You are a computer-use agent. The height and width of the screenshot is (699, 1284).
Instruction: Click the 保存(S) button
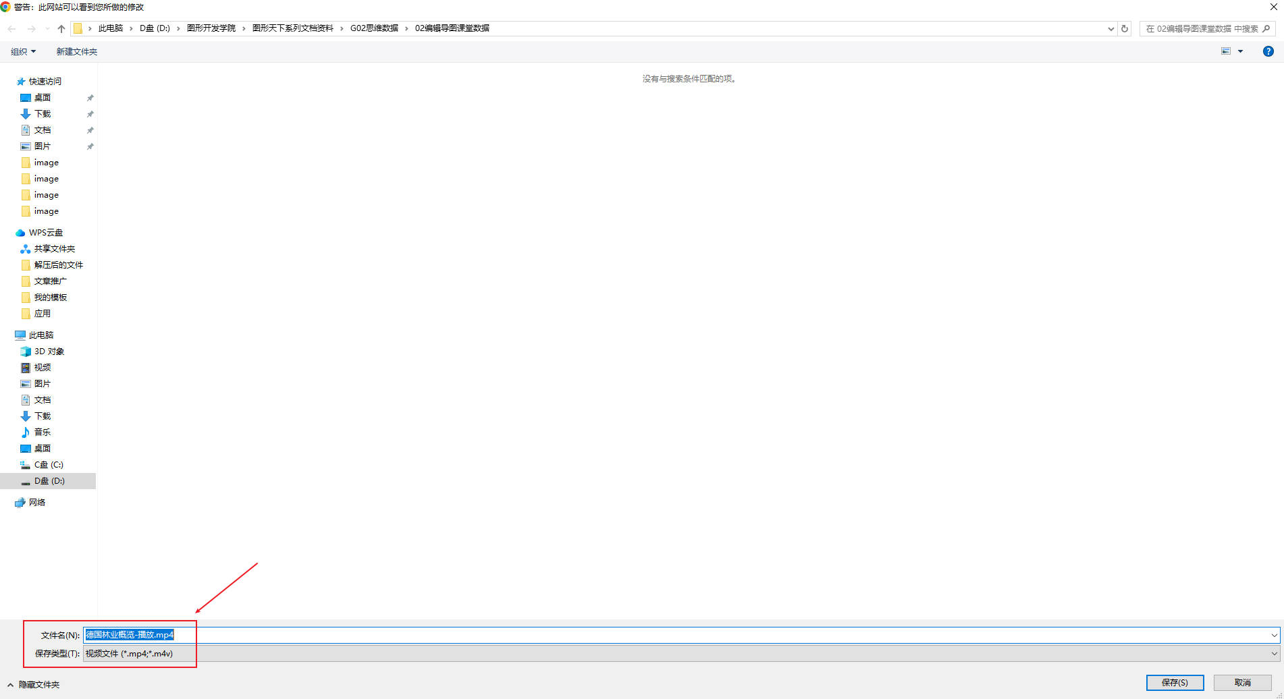coord(1175,683)
